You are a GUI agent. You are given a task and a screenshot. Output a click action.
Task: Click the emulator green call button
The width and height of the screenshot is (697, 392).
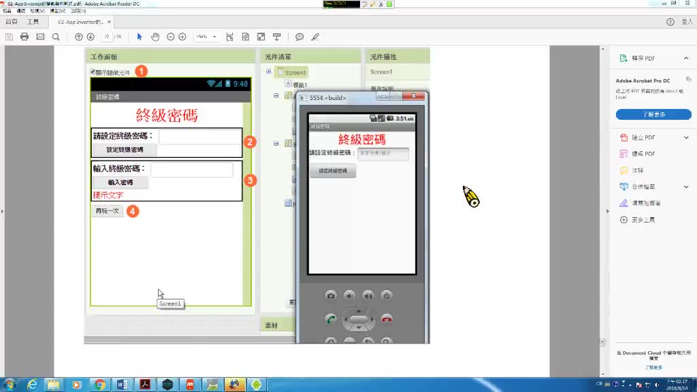click(x=331, y=319)
